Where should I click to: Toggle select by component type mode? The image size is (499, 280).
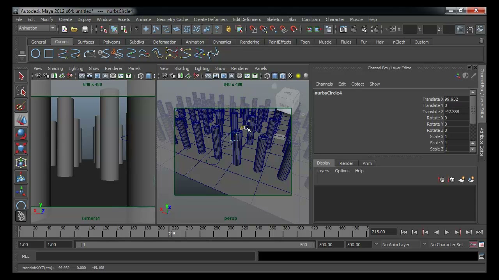pyautogui.click(x=124, y=29)
